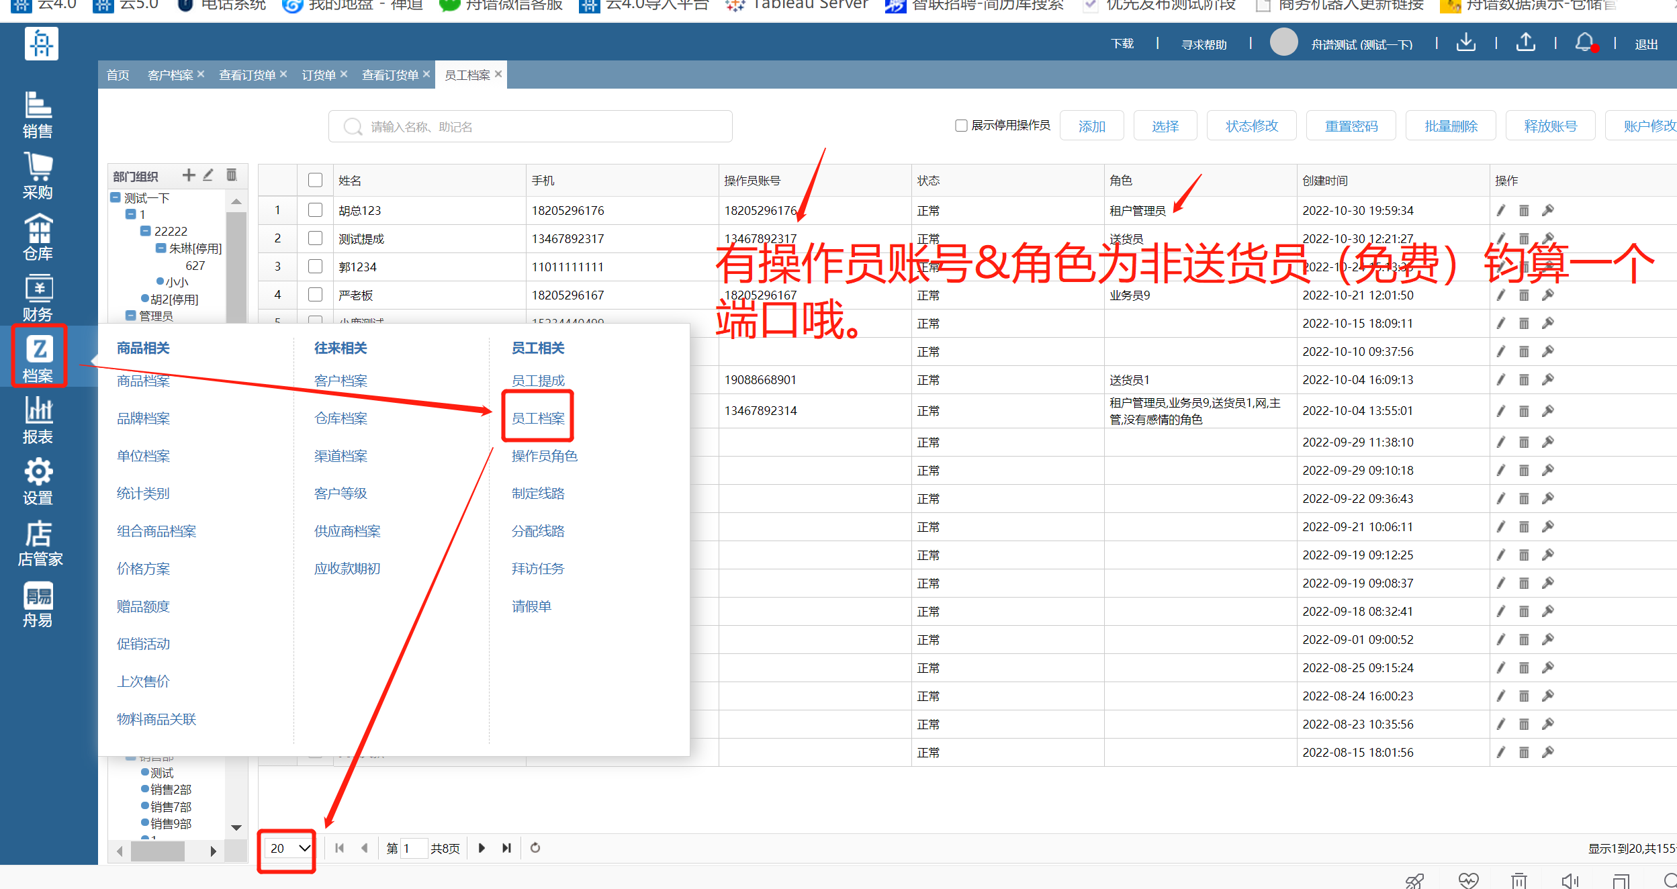Click the department tree horizontal scrollbar thumb
This screenshot has height=889, width=1677.
157,851
